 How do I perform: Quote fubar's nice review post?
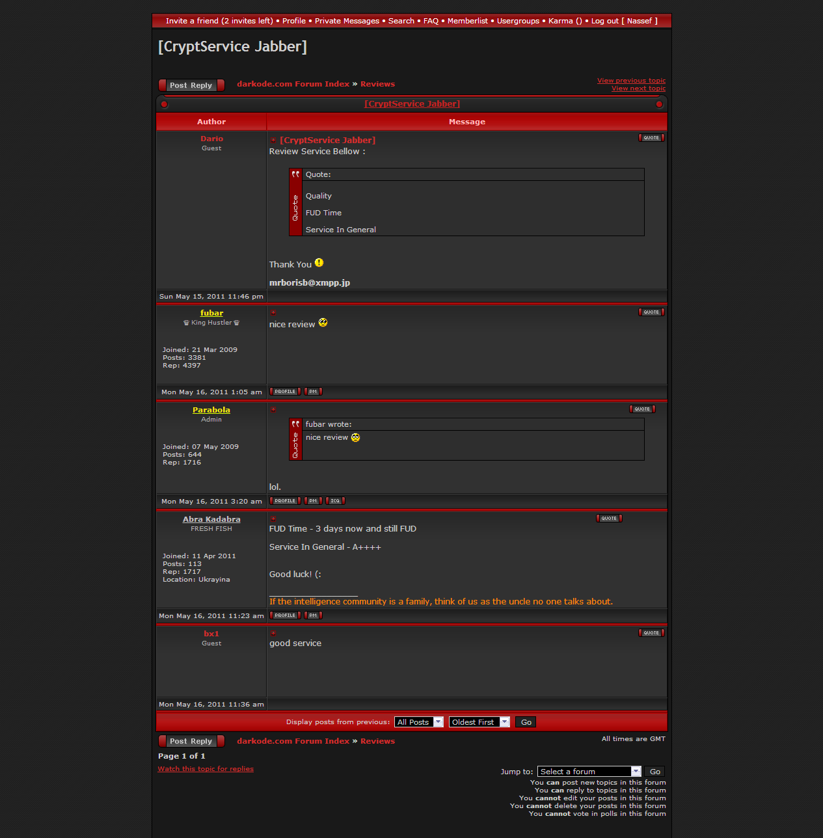(x=651, y=312)
